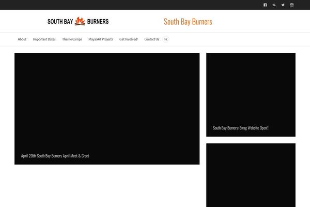The image size is (310, 207).
Task: Choose the Get Involved! menu item
Action: pyautogui.click(x=129, y=39)
